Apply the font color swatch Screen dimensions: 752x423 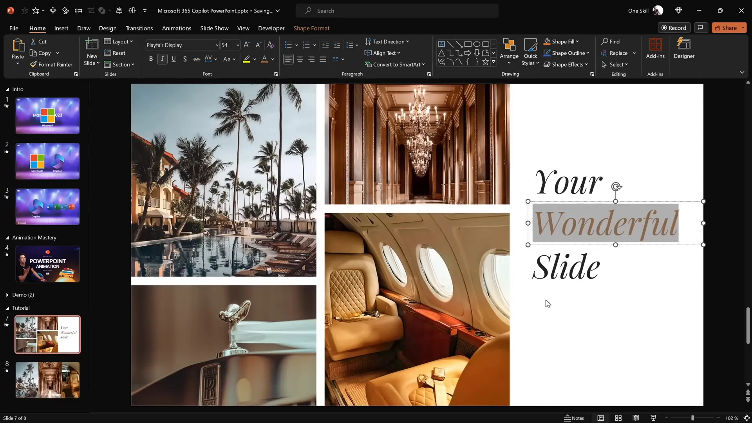click(264, 59)
